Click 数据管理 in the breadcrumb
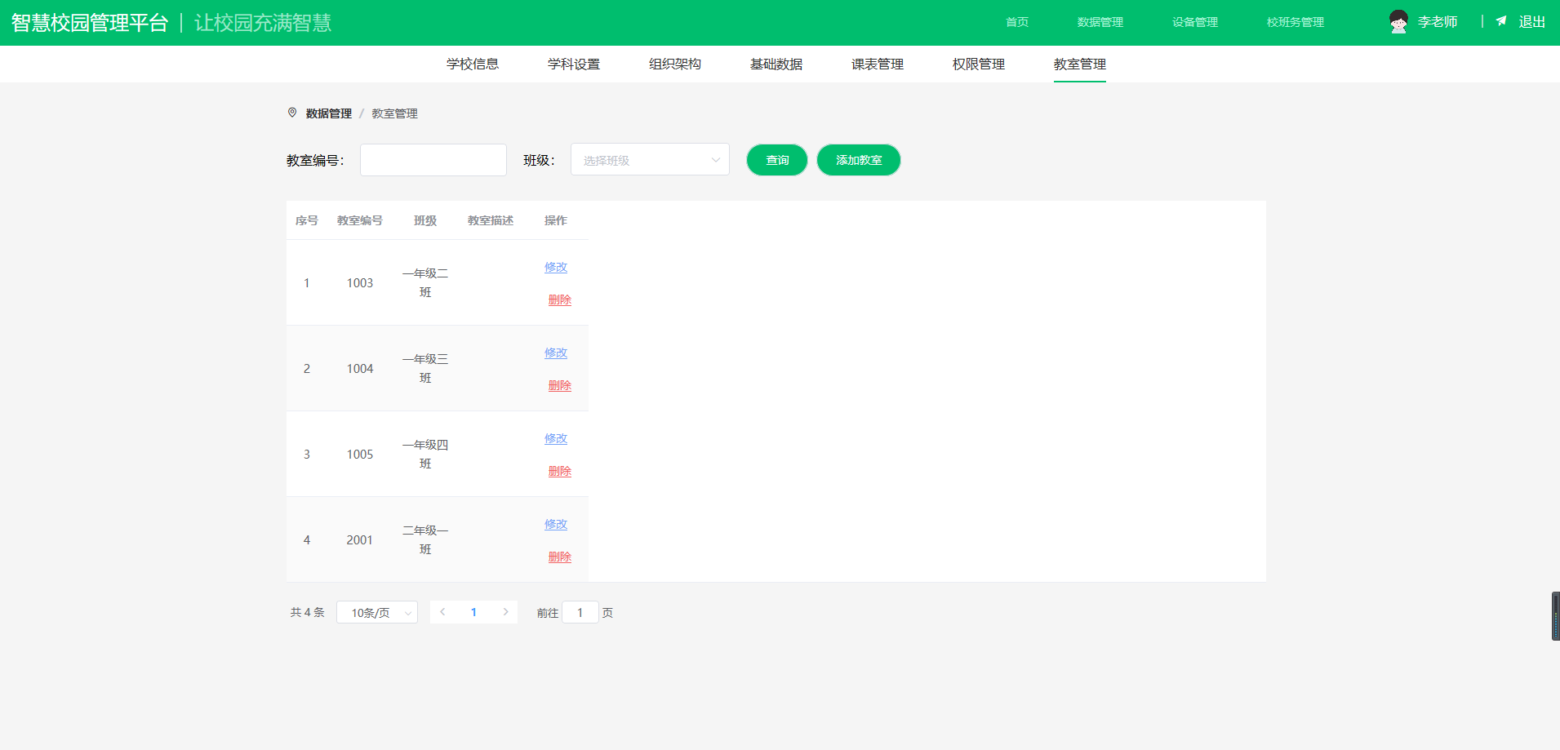Image resolution: width=1560 pixels, height=750 pixels. [328, 113]
